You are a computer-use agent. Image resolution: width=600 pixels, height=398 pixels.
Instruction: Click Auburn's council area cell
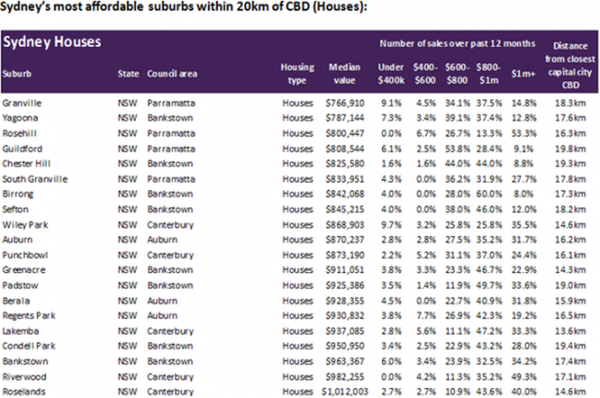[162, 240]
